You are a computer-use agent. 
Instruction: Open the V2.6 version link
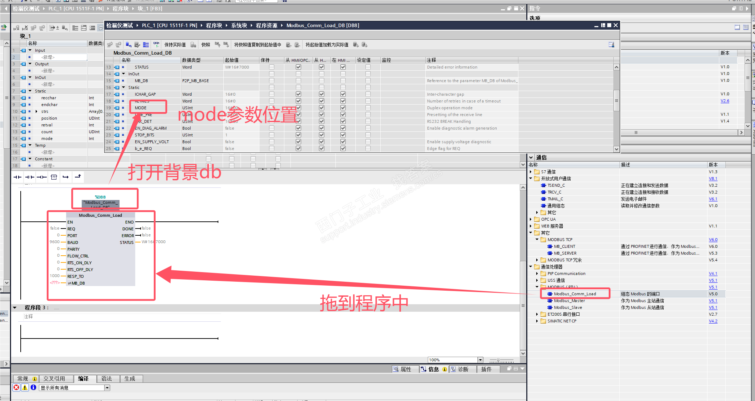pyautogui.click(x=725, y=101)
